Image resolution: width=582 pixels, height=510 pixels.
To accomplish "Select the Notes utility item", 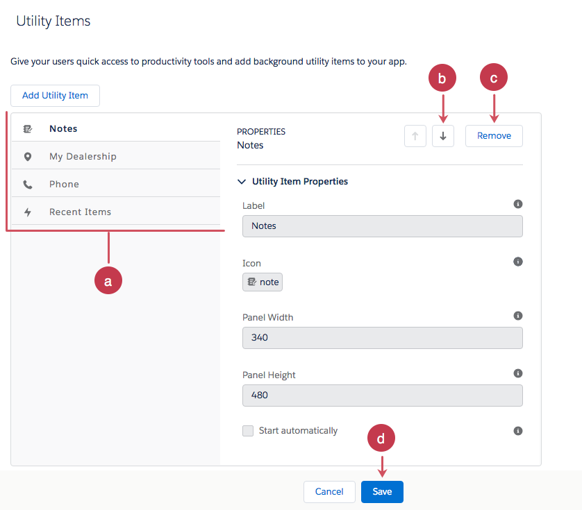I will pos(116,128).
